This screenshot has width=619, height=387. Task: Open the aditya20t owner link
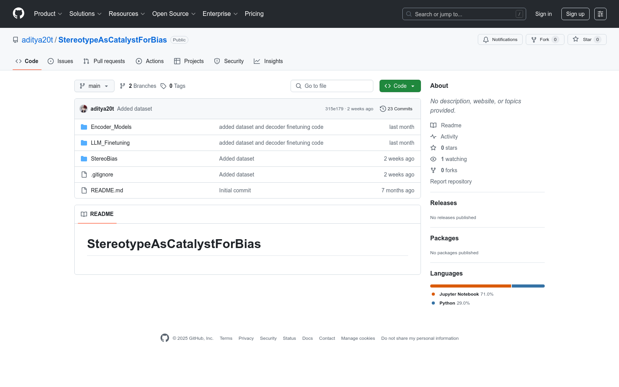tap(37, 40)
